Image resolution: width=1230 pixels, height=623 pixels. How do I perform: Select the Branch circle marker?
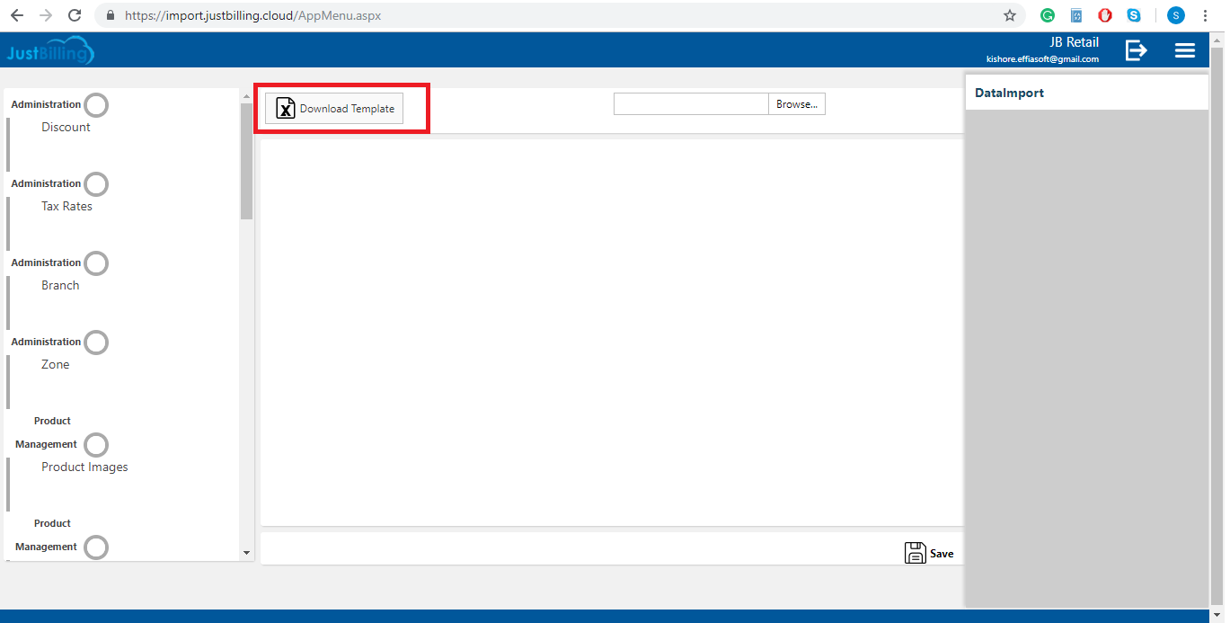[x=96, y=263]
